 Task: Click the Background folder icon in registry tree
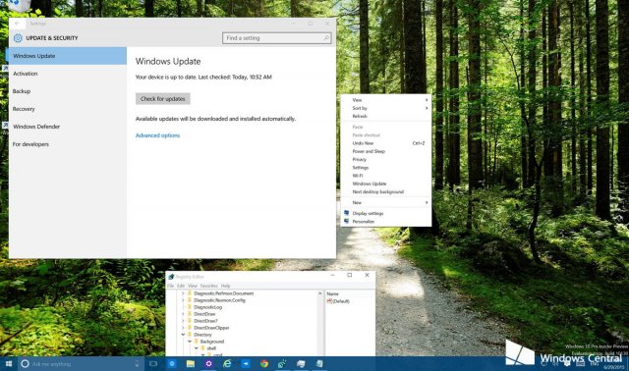point(197,342)
